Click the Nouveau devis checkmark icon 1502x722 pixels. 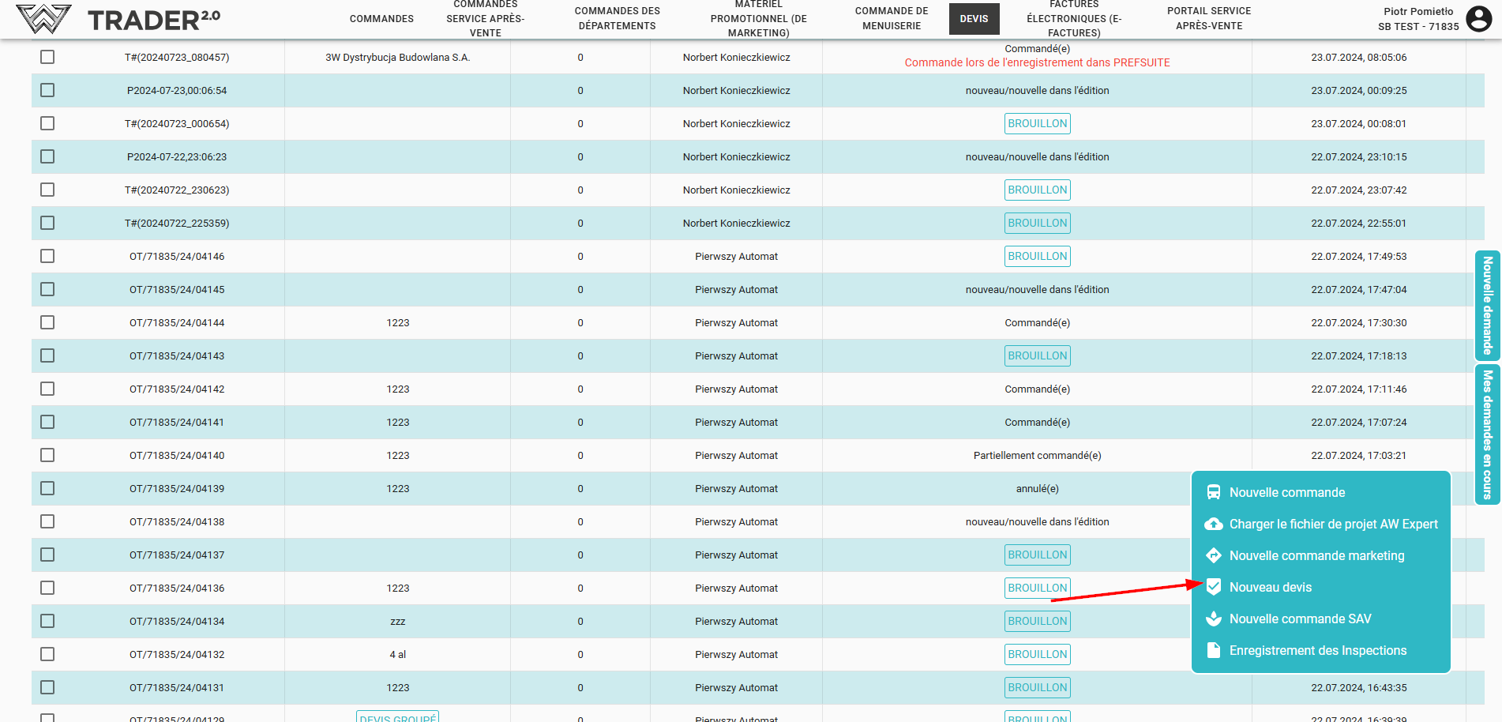tap(1214, 587)
